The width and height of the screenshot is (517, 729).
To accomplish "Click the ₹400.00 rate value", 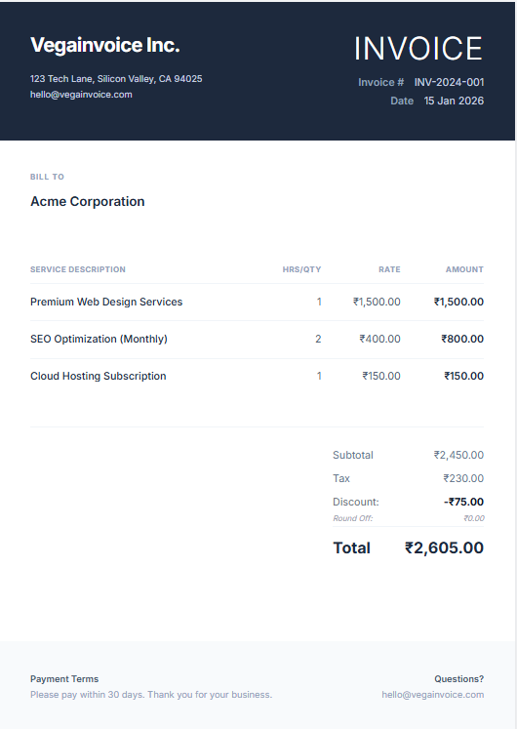I will click(380, 339).
